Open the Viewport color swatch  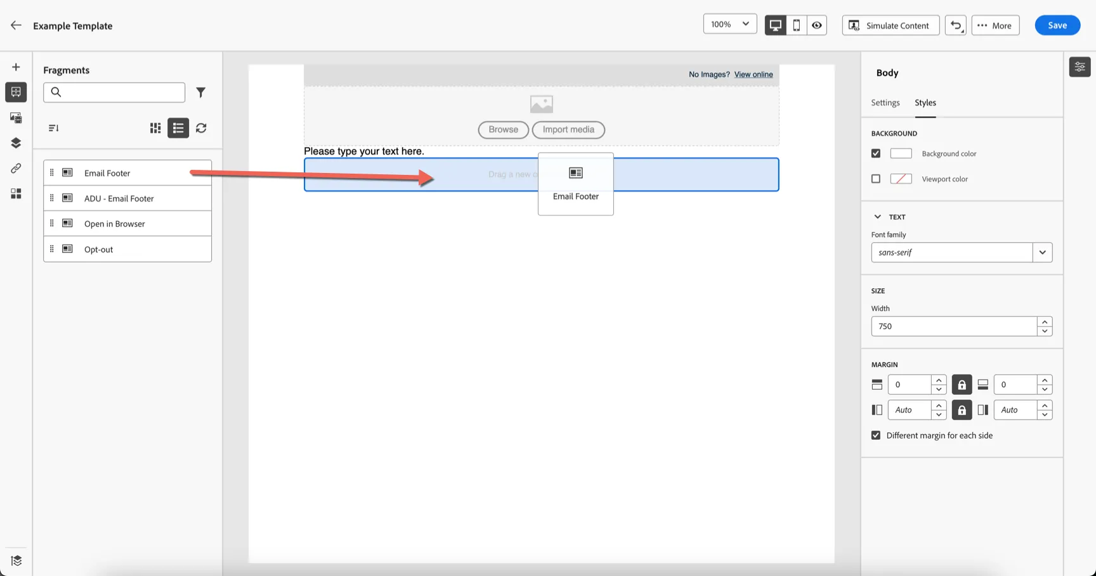(x=901, y=179)
